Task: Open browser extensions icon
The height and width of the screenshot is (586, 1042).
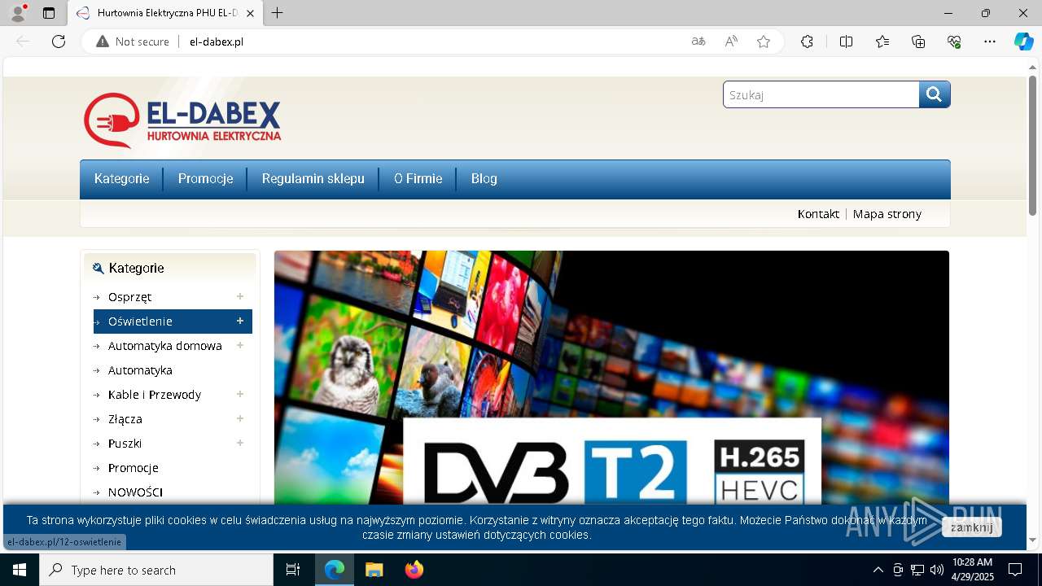Action: pyautogui.click(x=807, y=42)
